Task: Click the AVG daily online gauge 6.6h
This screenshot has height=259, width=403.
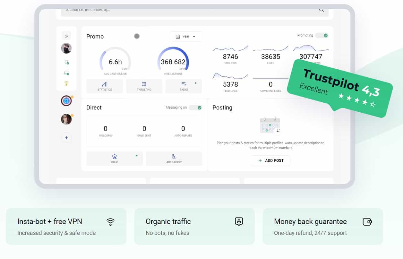Action: point(115,61)
